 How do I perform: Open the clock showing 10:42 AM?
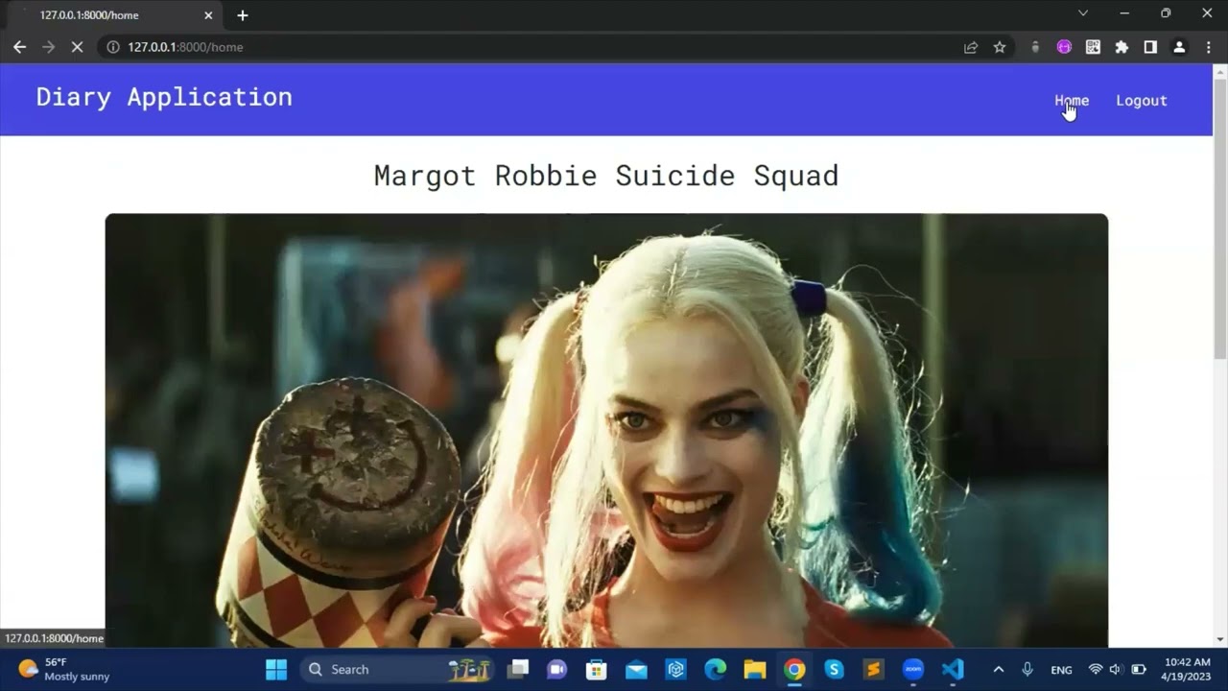point(1187,669)
